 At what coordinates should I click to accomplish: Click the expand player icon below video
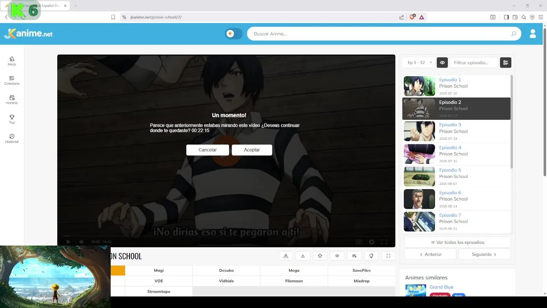pyautogui.click(x=388, y=256)
